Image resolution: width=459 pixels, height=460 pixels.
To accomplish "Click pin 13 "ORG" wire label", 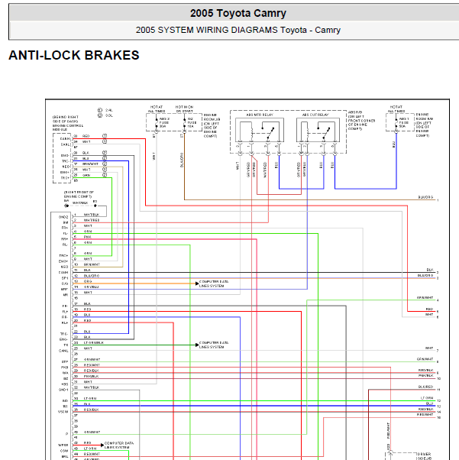I will pyautogui.click(x=88, y=281).
